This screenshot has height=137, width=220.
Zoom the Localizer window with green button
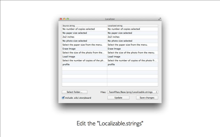point(68,19)
